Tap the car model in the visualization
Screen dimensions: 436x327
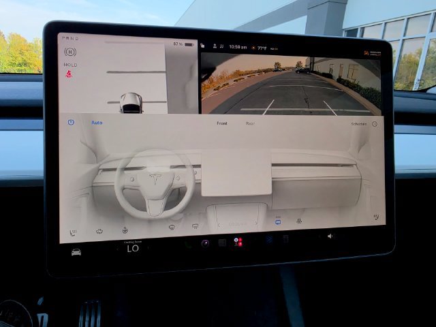(x=131, y=103)
